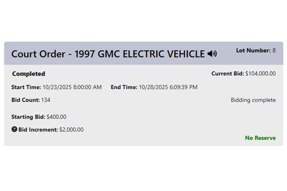This screenshot has width=287, height=191.
Task: Select the bid count number 134
Action: (46, 100)
